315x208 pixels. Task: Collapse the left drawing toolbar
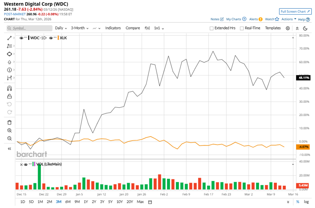(x=9, y=149)
